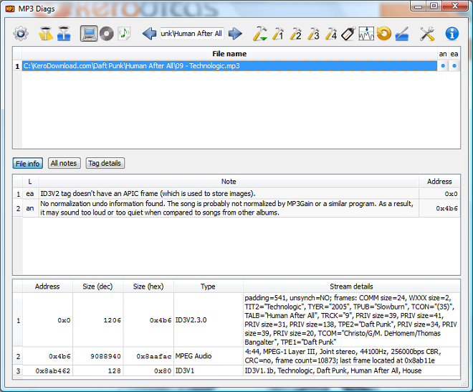Viewport: 473px width, 392px height.
Task: Click the yellow note filter funnel icon
Action: (x=46, y=34)
